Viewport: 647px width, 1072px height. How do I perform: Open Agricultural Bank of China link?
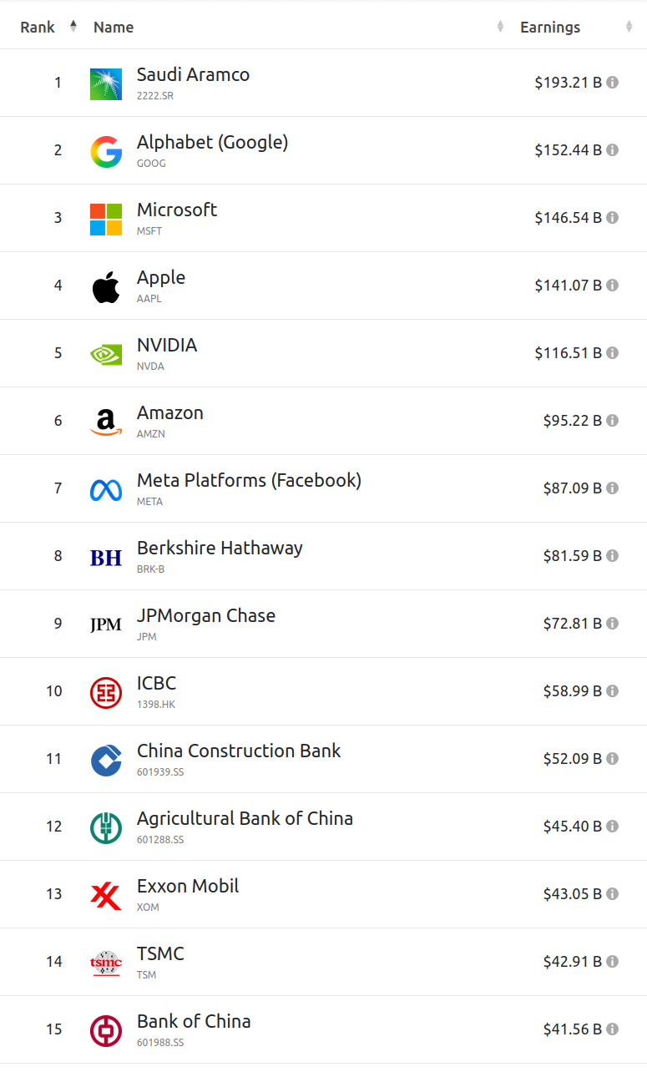[x=245, y=818]
